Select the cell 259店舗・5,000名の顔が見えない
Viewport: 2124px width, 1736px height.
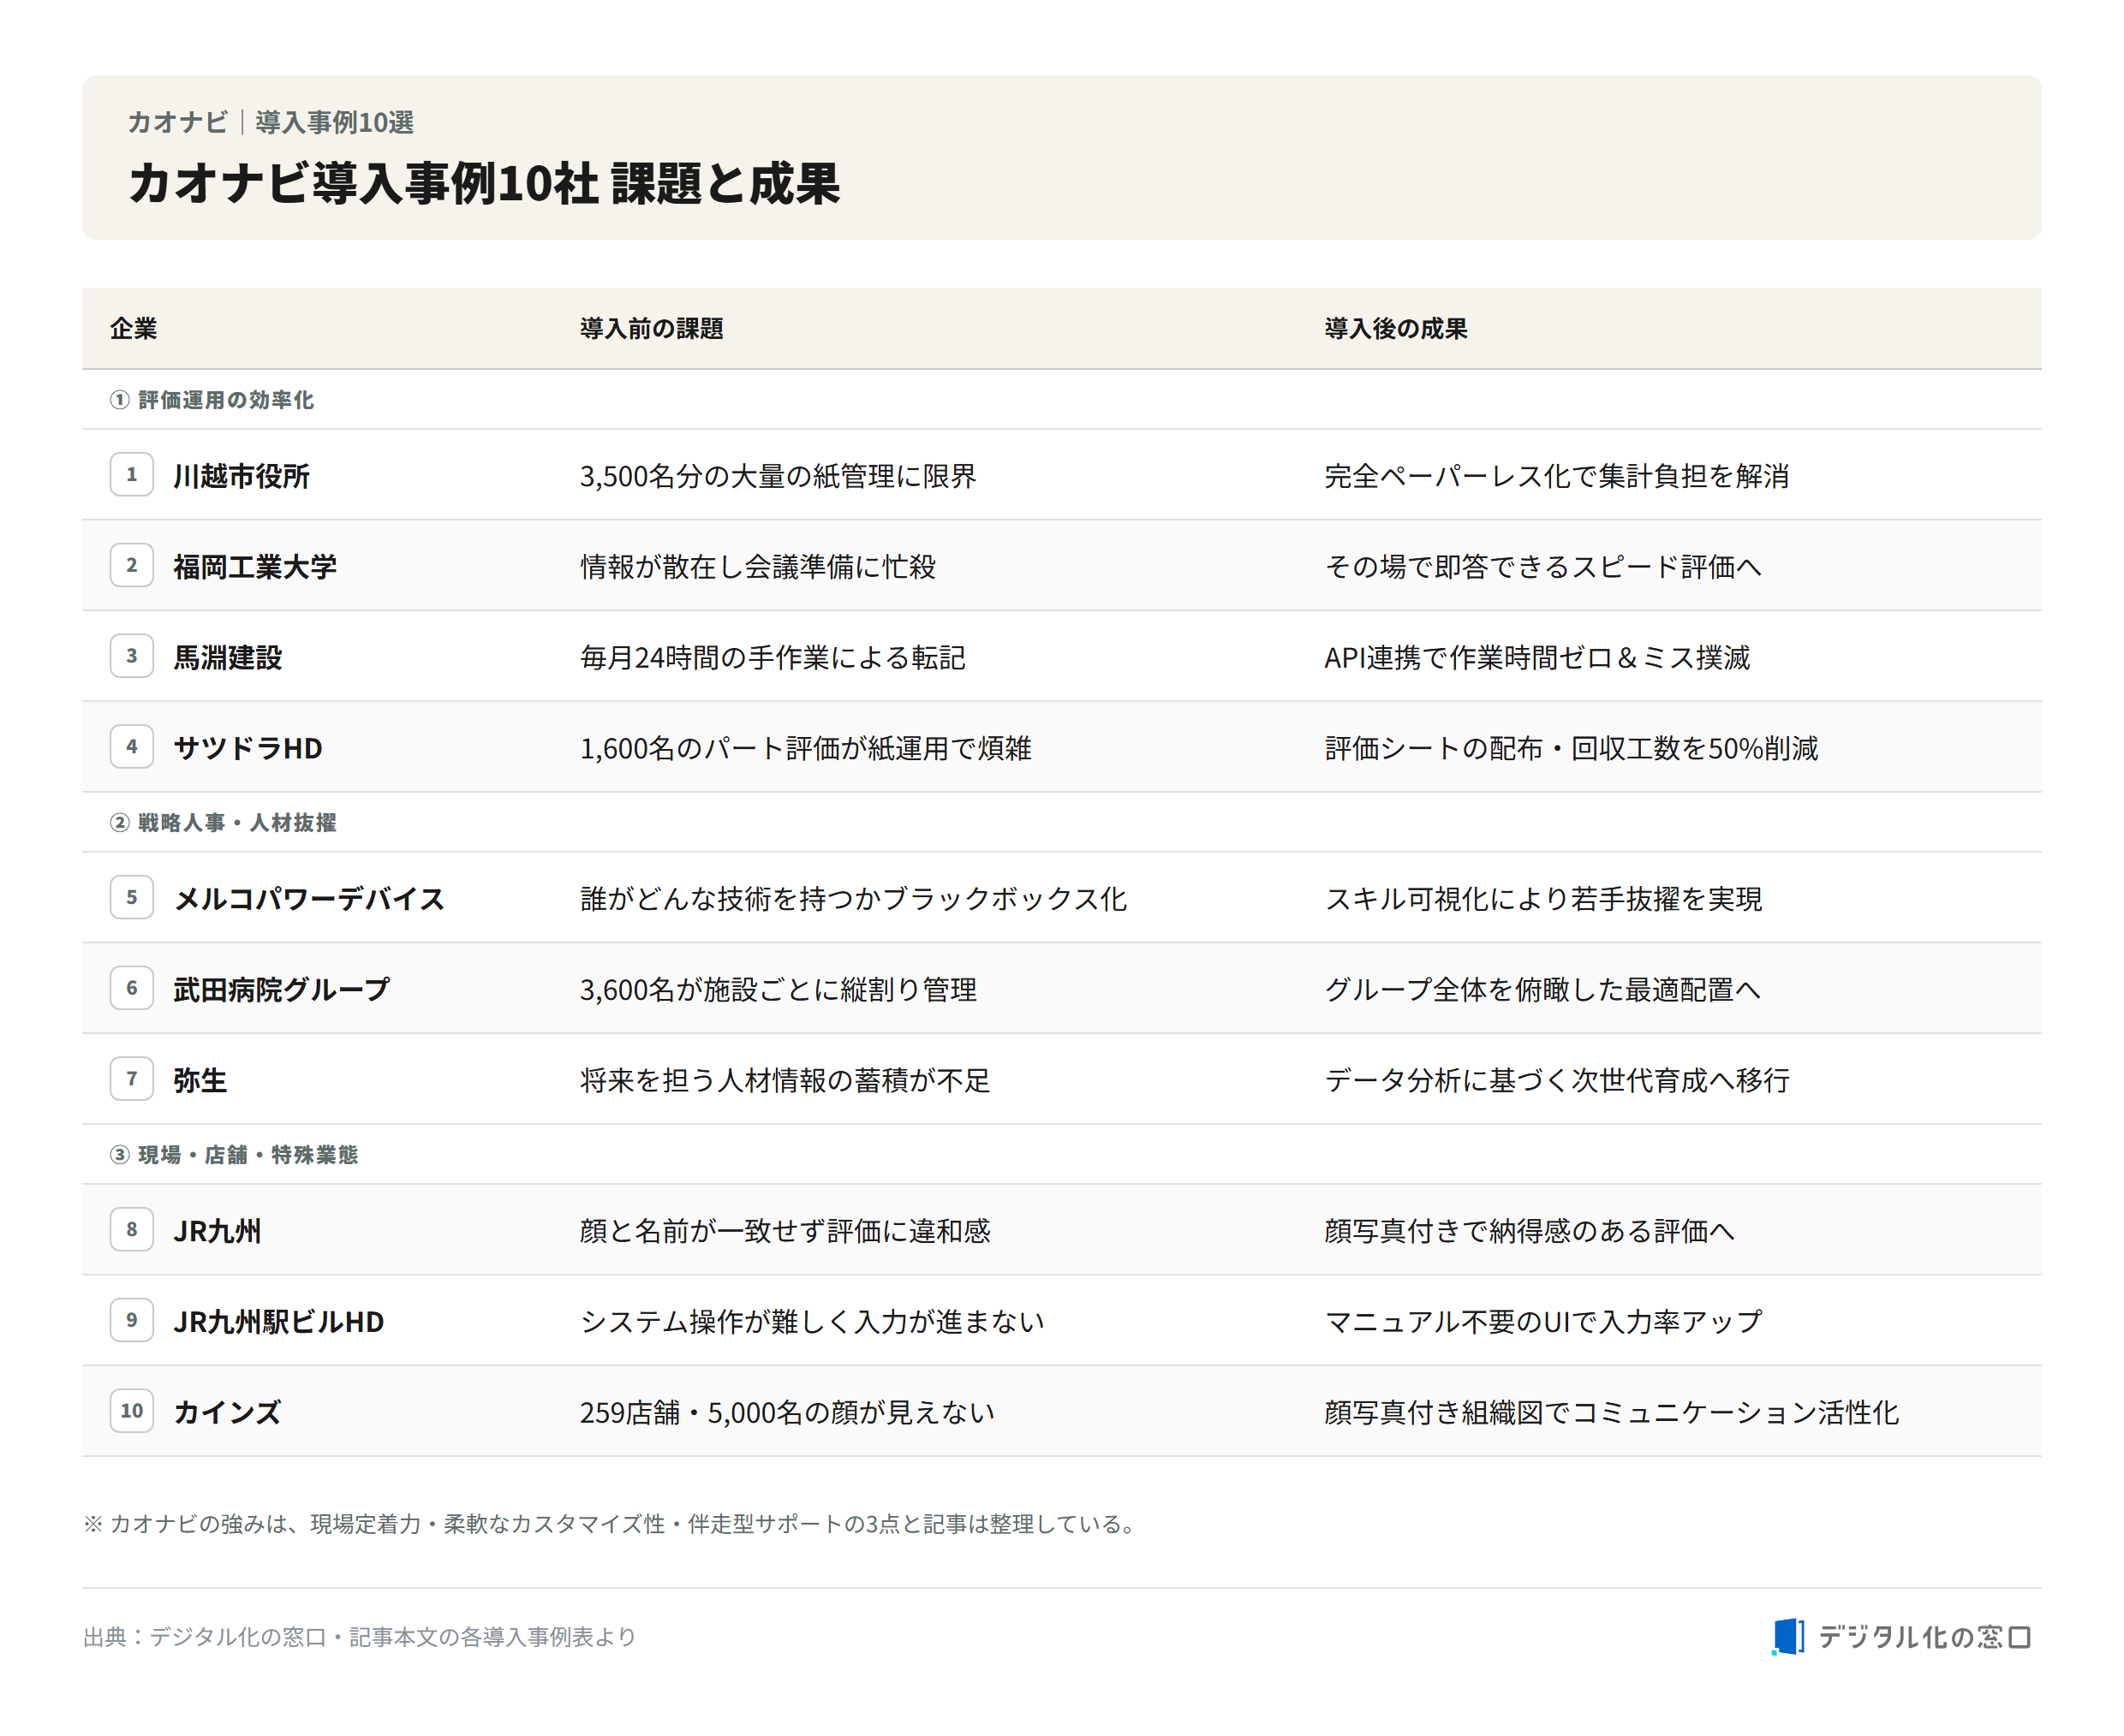pos(787,1412)
